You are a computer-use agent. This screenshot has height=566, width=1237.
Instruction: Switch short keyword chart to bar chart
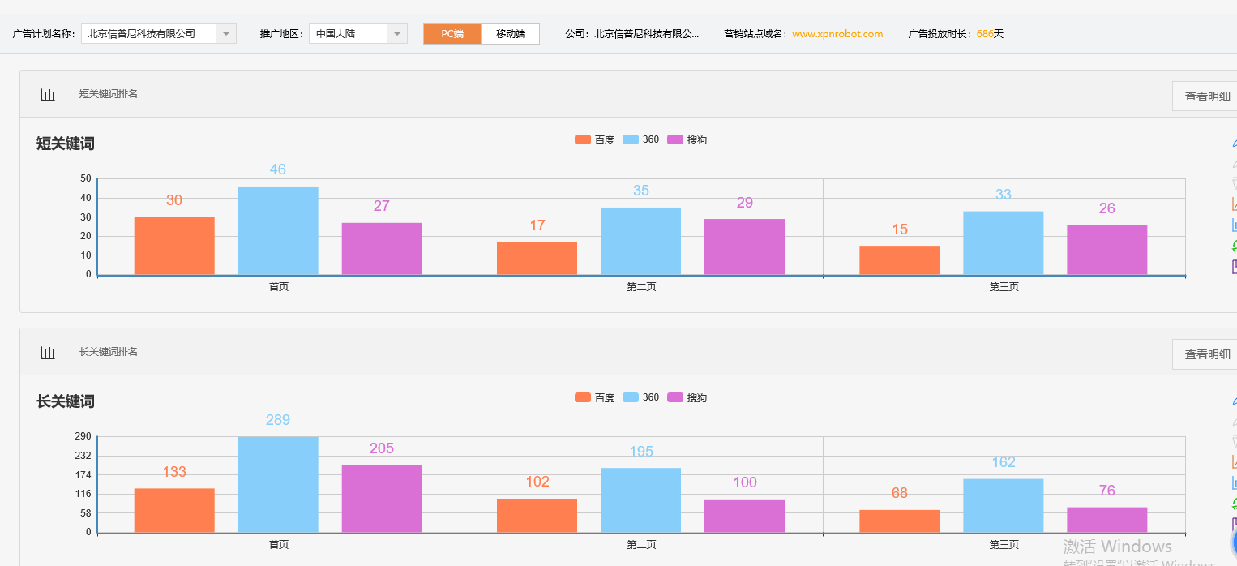[x=1235, y=224]
